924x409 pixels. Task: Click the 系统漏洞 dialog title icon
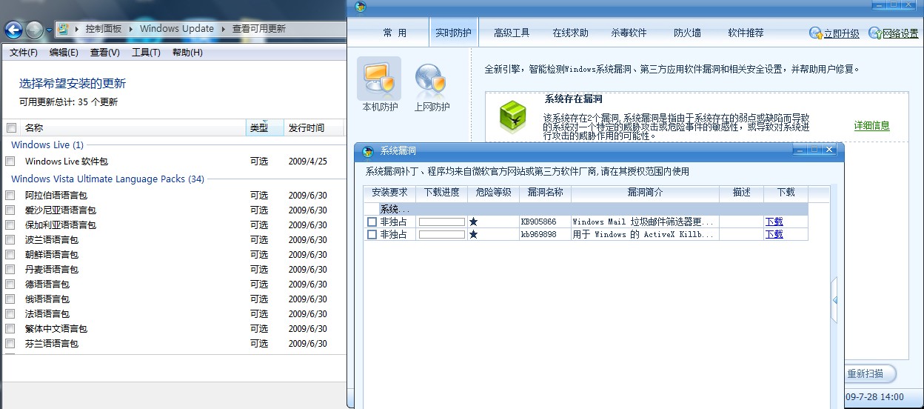click(367, 151)
